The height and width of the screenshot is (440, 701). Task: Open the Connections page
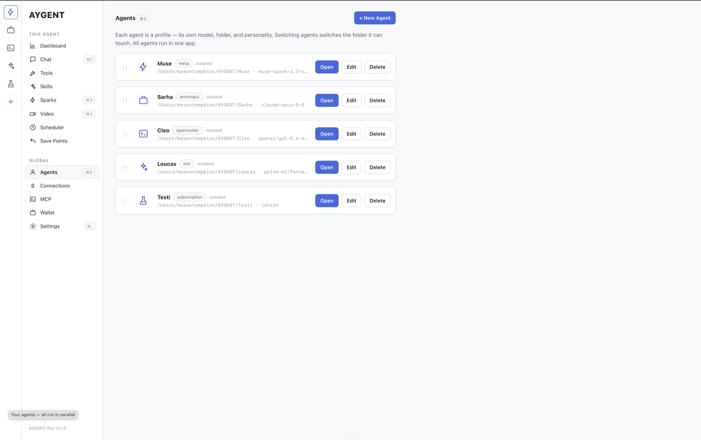[x=62, y=186]
